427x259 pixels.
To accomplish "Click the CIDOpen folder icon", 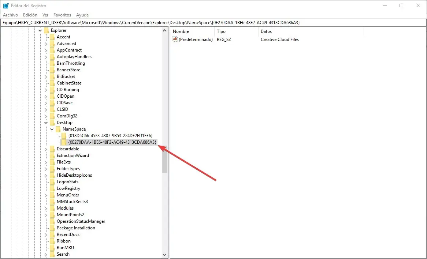I will click(52, 96).
